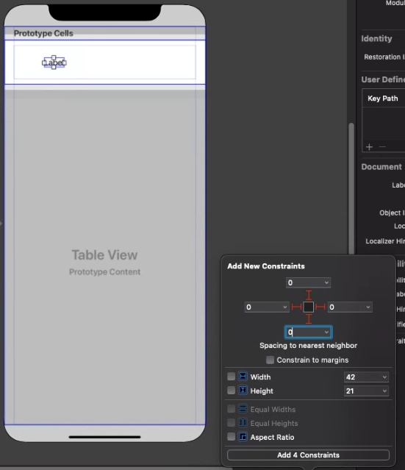Enable Constrain to margins checkbox
The image size is (405, 470).
270,360
